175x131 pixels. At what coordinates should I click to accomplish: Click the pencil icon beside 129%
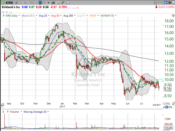(174, 104)
